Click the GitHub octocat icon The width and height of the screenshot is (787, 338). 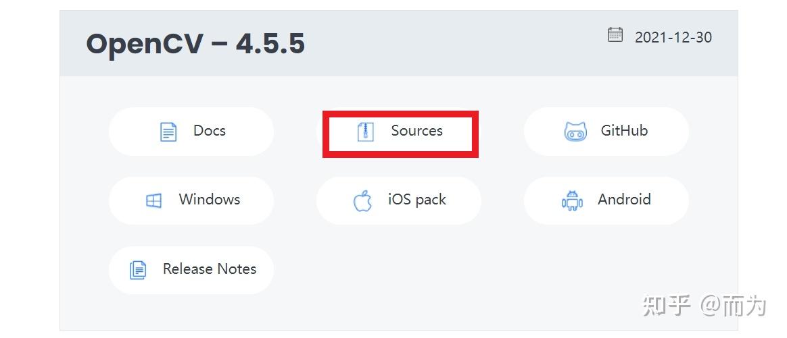[575, 132]
